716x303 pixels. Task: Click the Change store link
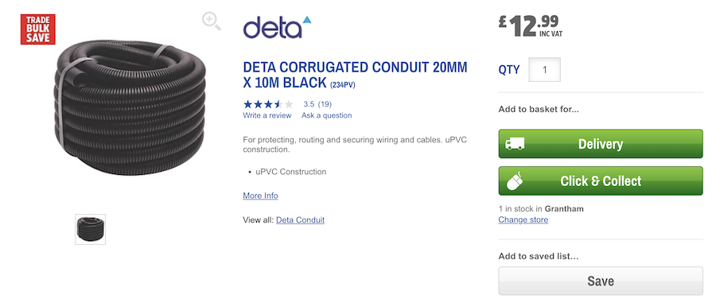[523, 220]
